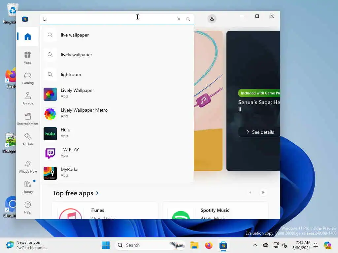
Task: Click the music promo banner
Action: 208,101
